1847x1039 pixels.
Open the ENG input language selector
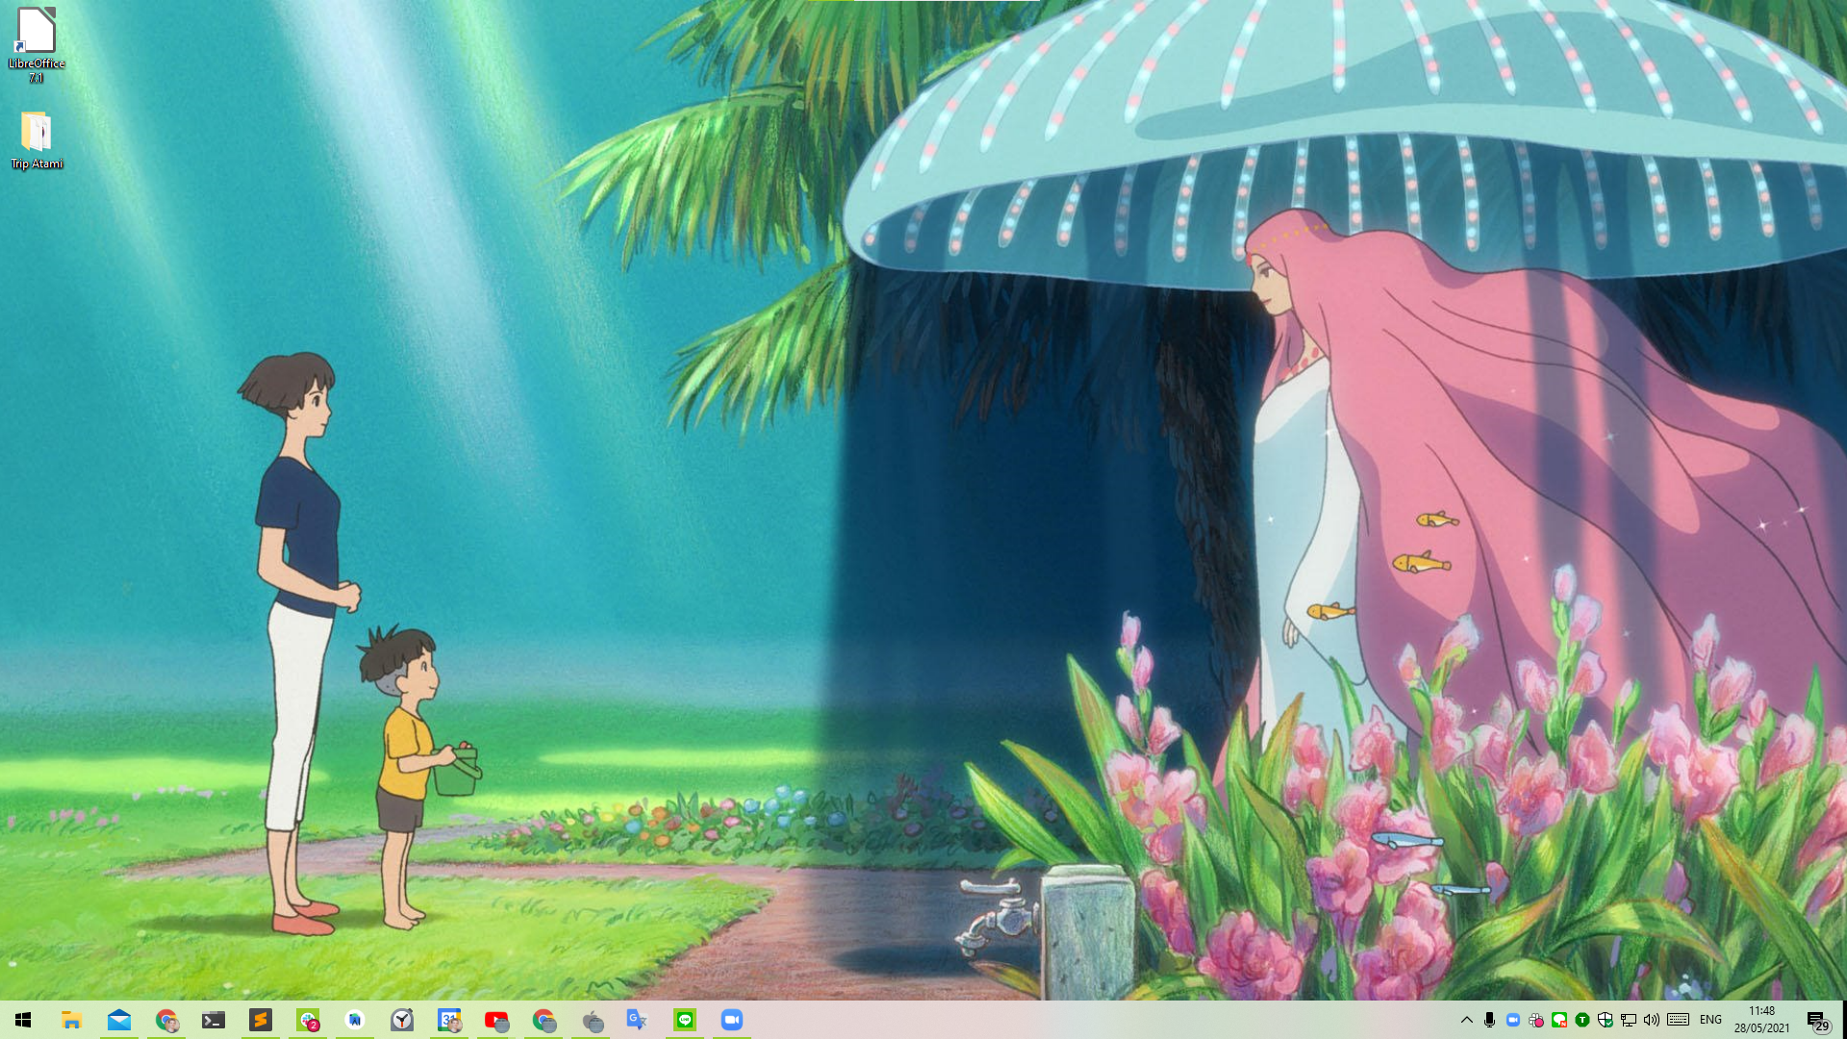[x=1710, y=1020]
